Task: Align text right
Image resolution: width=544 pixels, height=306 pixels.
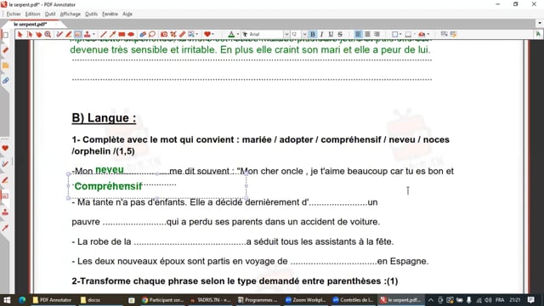Action: (x=377, y=34)
